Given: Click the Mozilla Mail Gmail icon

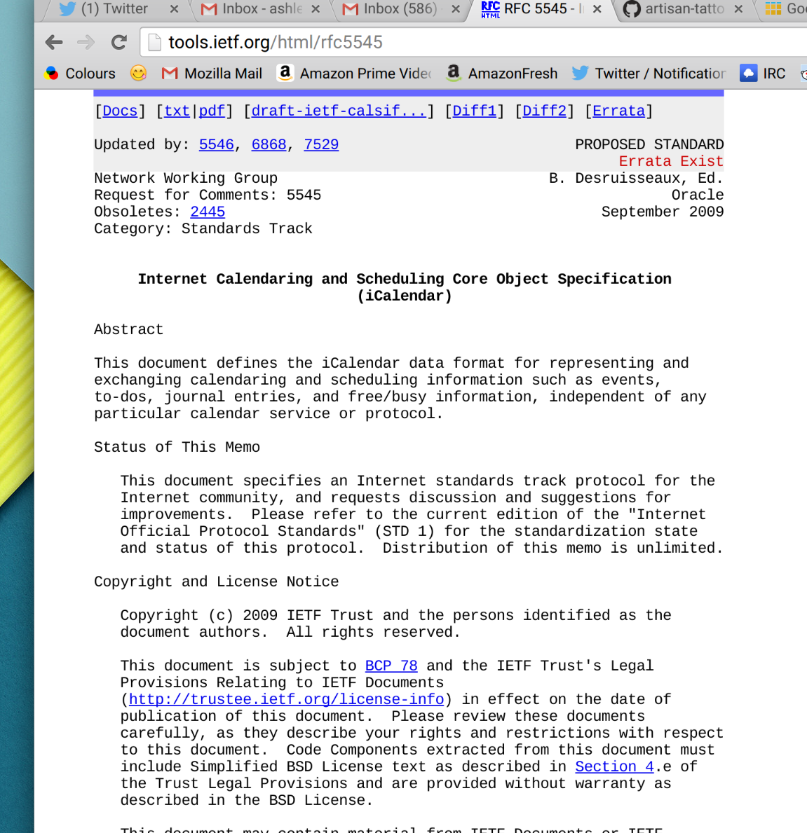Looking at the screenshot, I should [x=170, y=74].
